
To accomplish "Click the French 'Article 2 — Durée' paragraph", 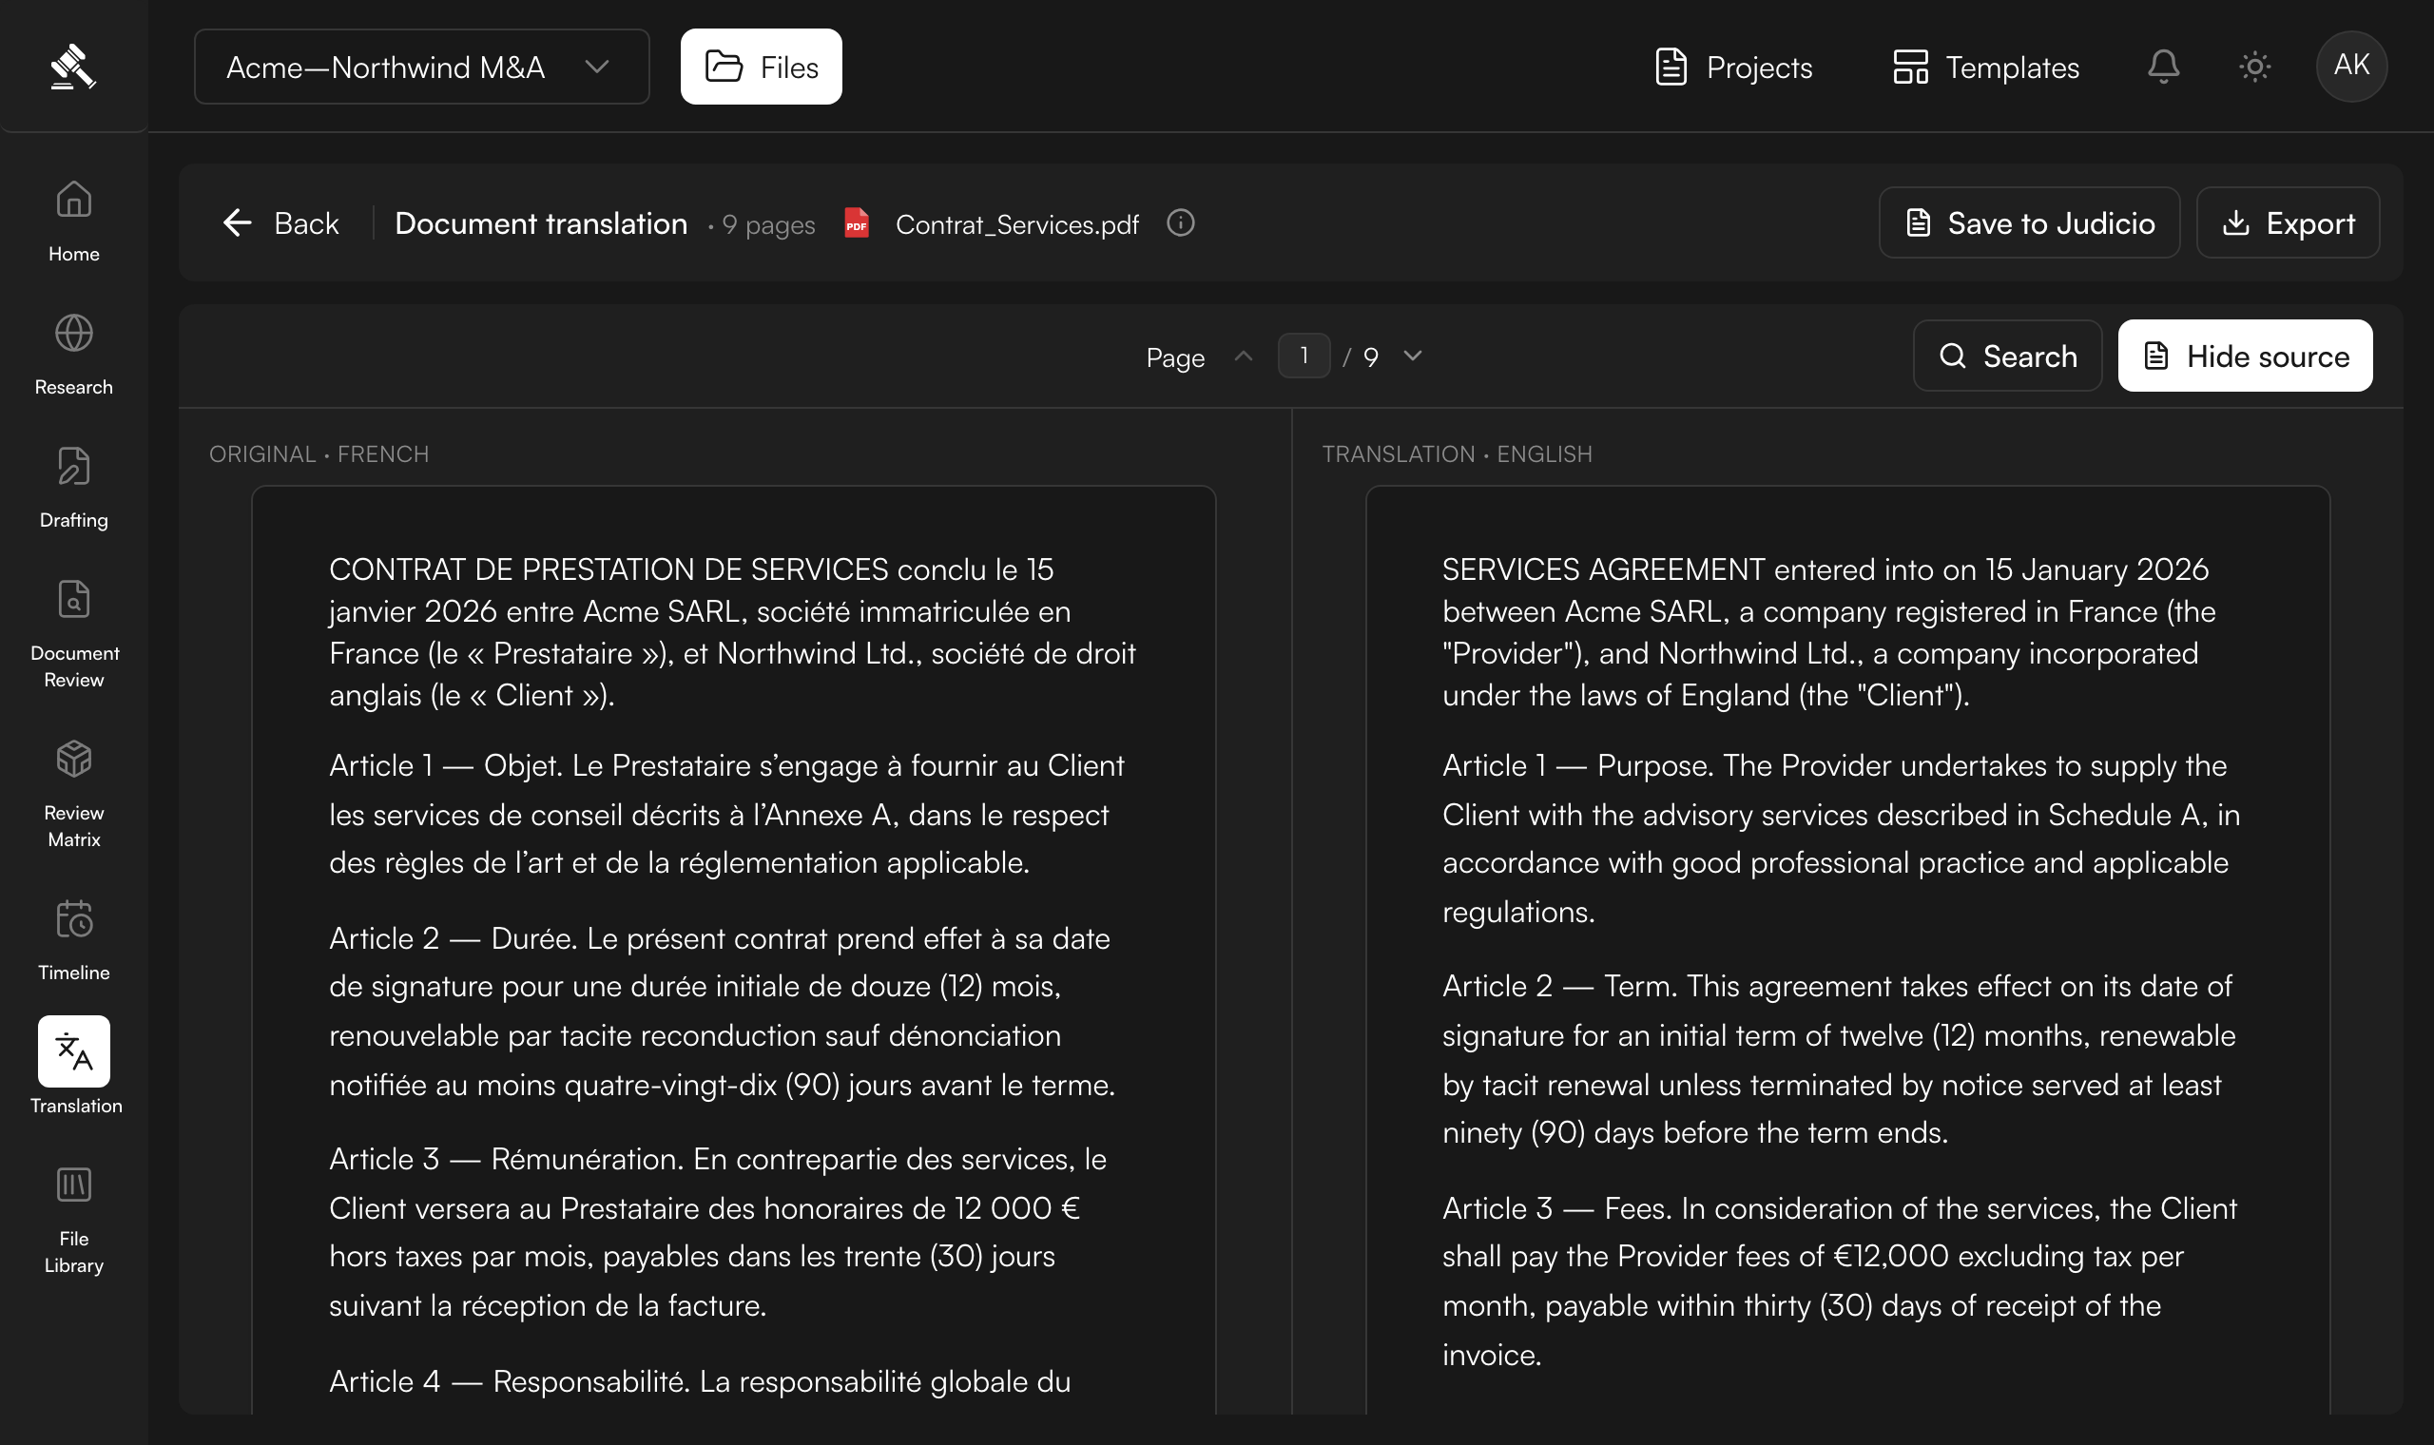I will tap(723, 1011).
